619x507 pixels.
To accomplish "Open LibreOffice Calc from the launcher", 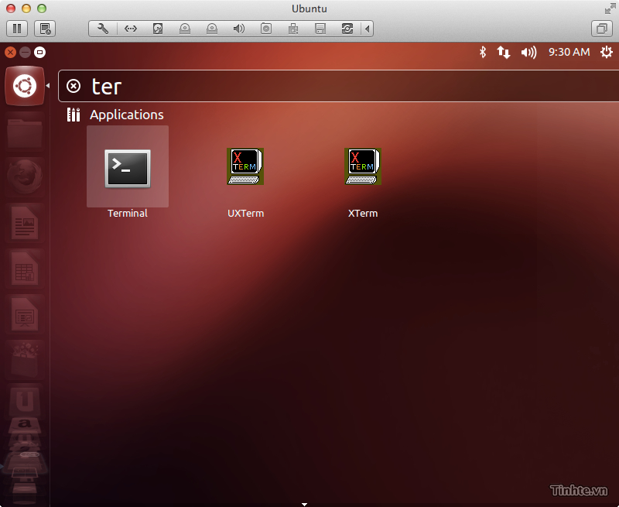I will point(25,269).
